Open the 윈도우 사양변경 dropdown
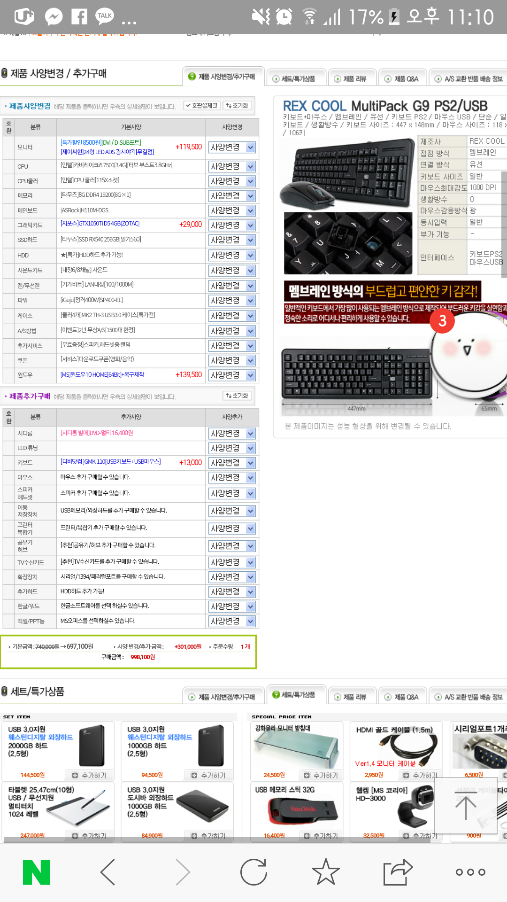 click(x=232, y=375)
